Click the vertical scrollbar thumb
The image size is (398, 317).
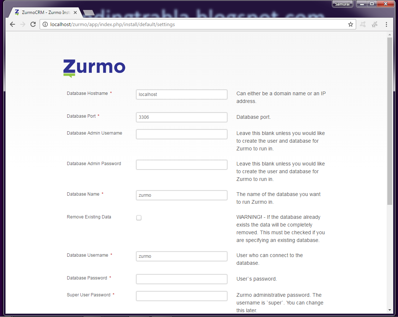tap(390, 121)
